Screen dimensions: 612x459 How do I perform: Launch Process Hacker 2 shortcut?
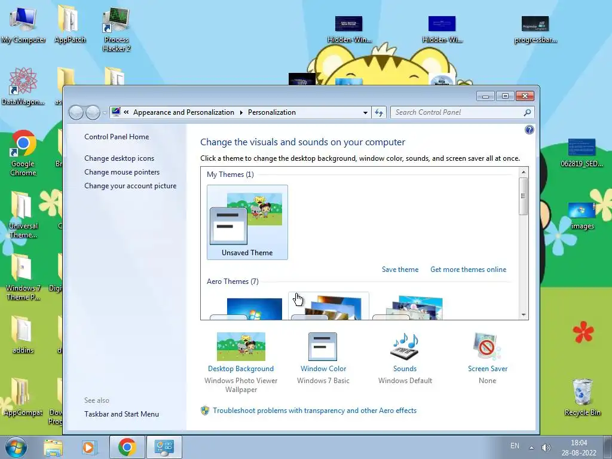pos(117,30)
